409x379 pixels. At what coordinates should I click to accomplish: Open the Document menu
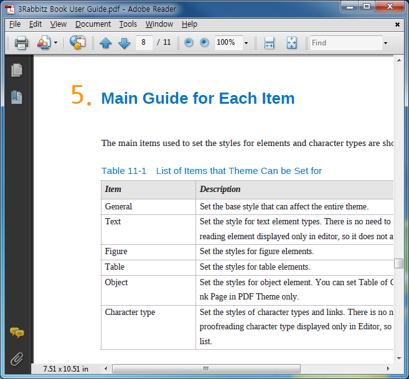[x=93, y=24]
